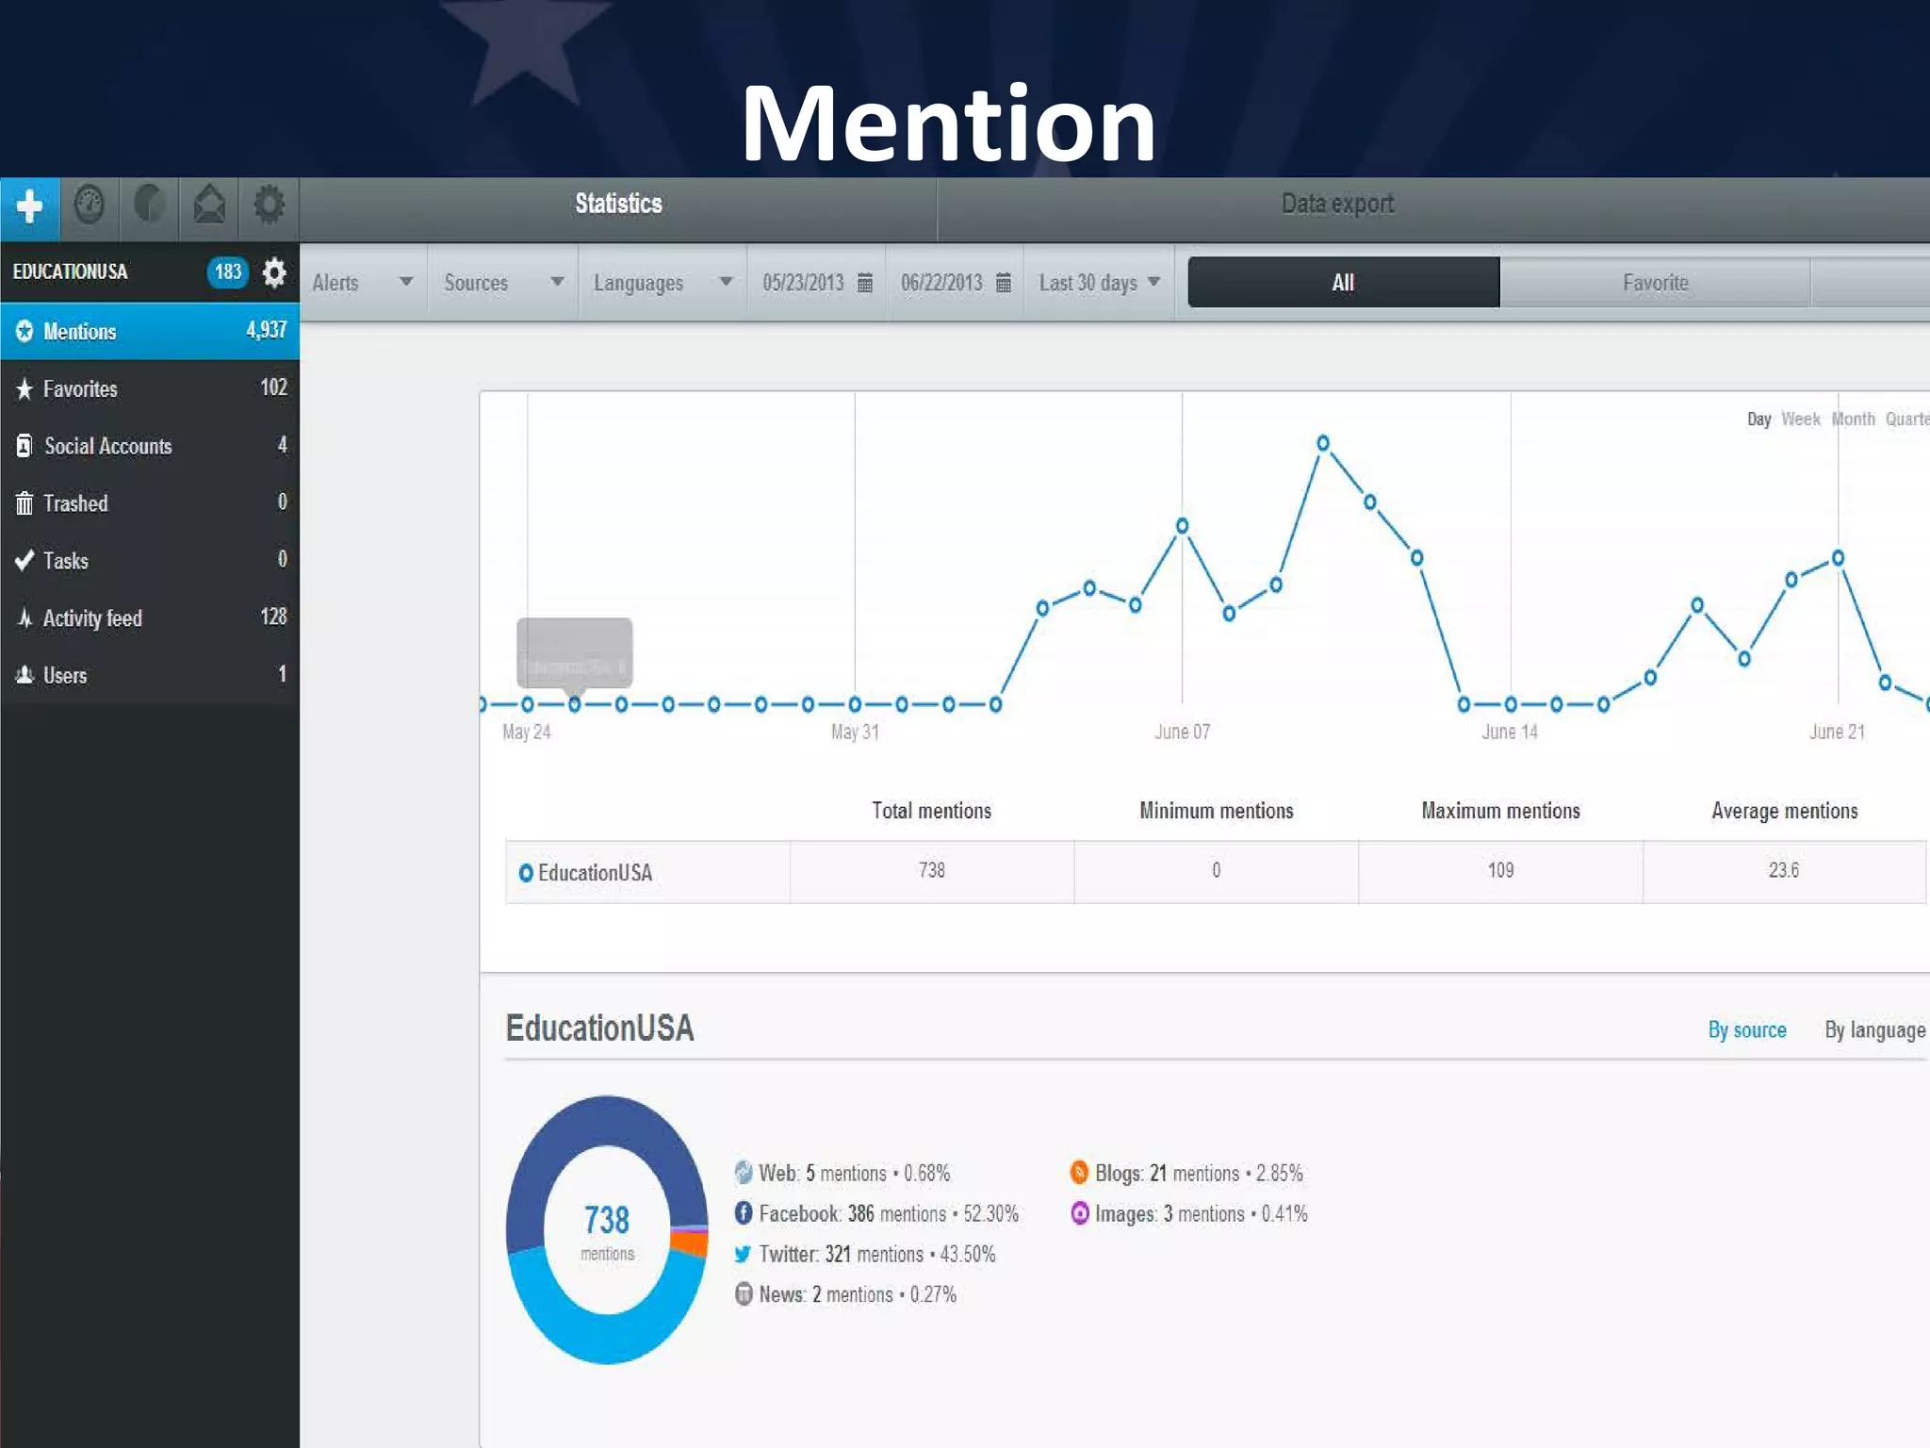This screenshot has height=1448, width=1930.
Task: Select the All mentions filter
Action: [x=1343, y=283]
